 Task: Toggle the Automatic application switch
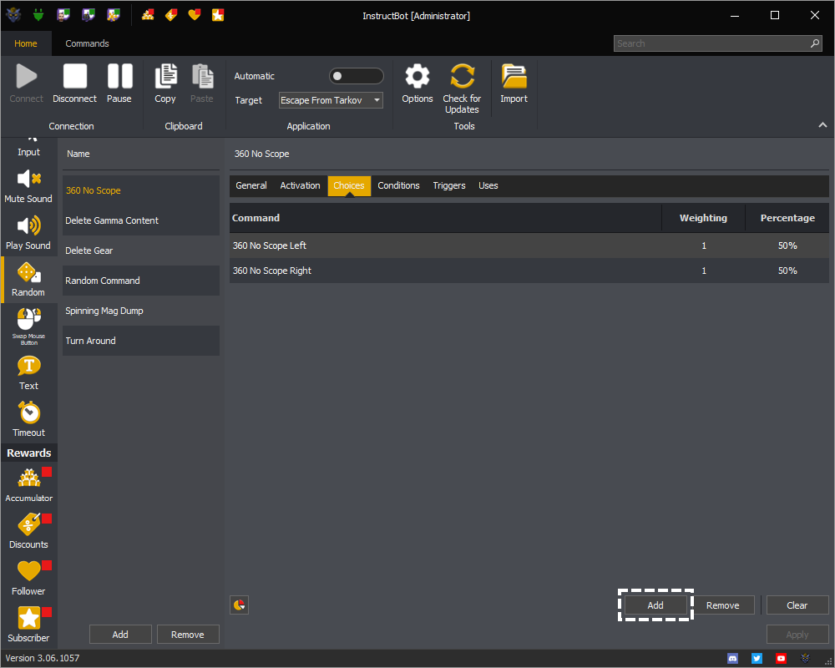357,76
